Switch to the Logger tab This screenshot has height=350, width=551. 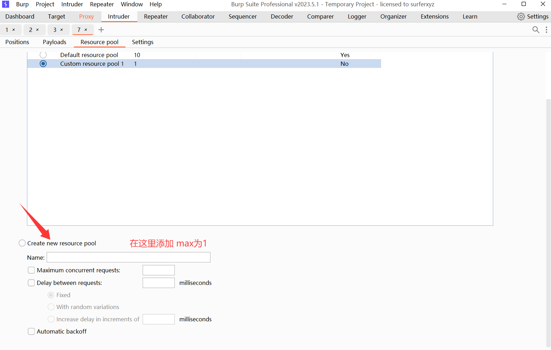click(357, 16)
